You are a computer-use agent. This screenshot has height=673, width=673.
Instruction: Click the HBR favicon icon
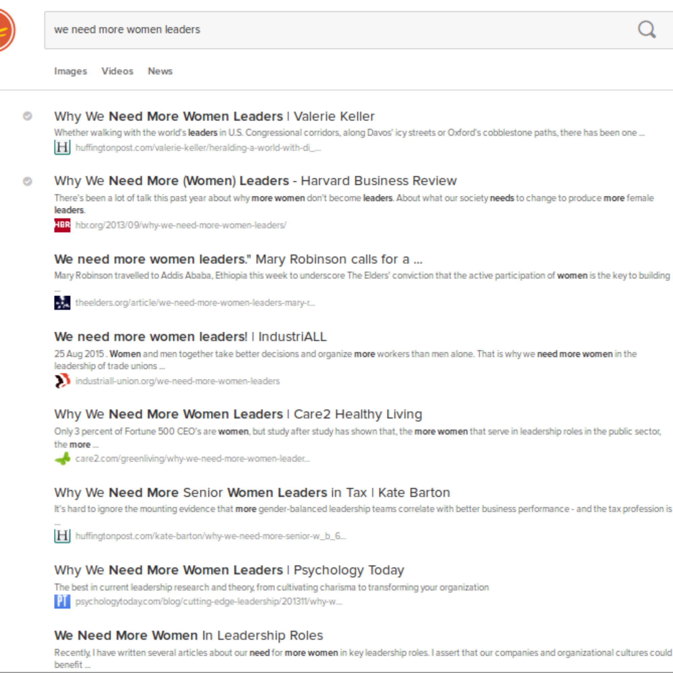(x=62, y=225)
